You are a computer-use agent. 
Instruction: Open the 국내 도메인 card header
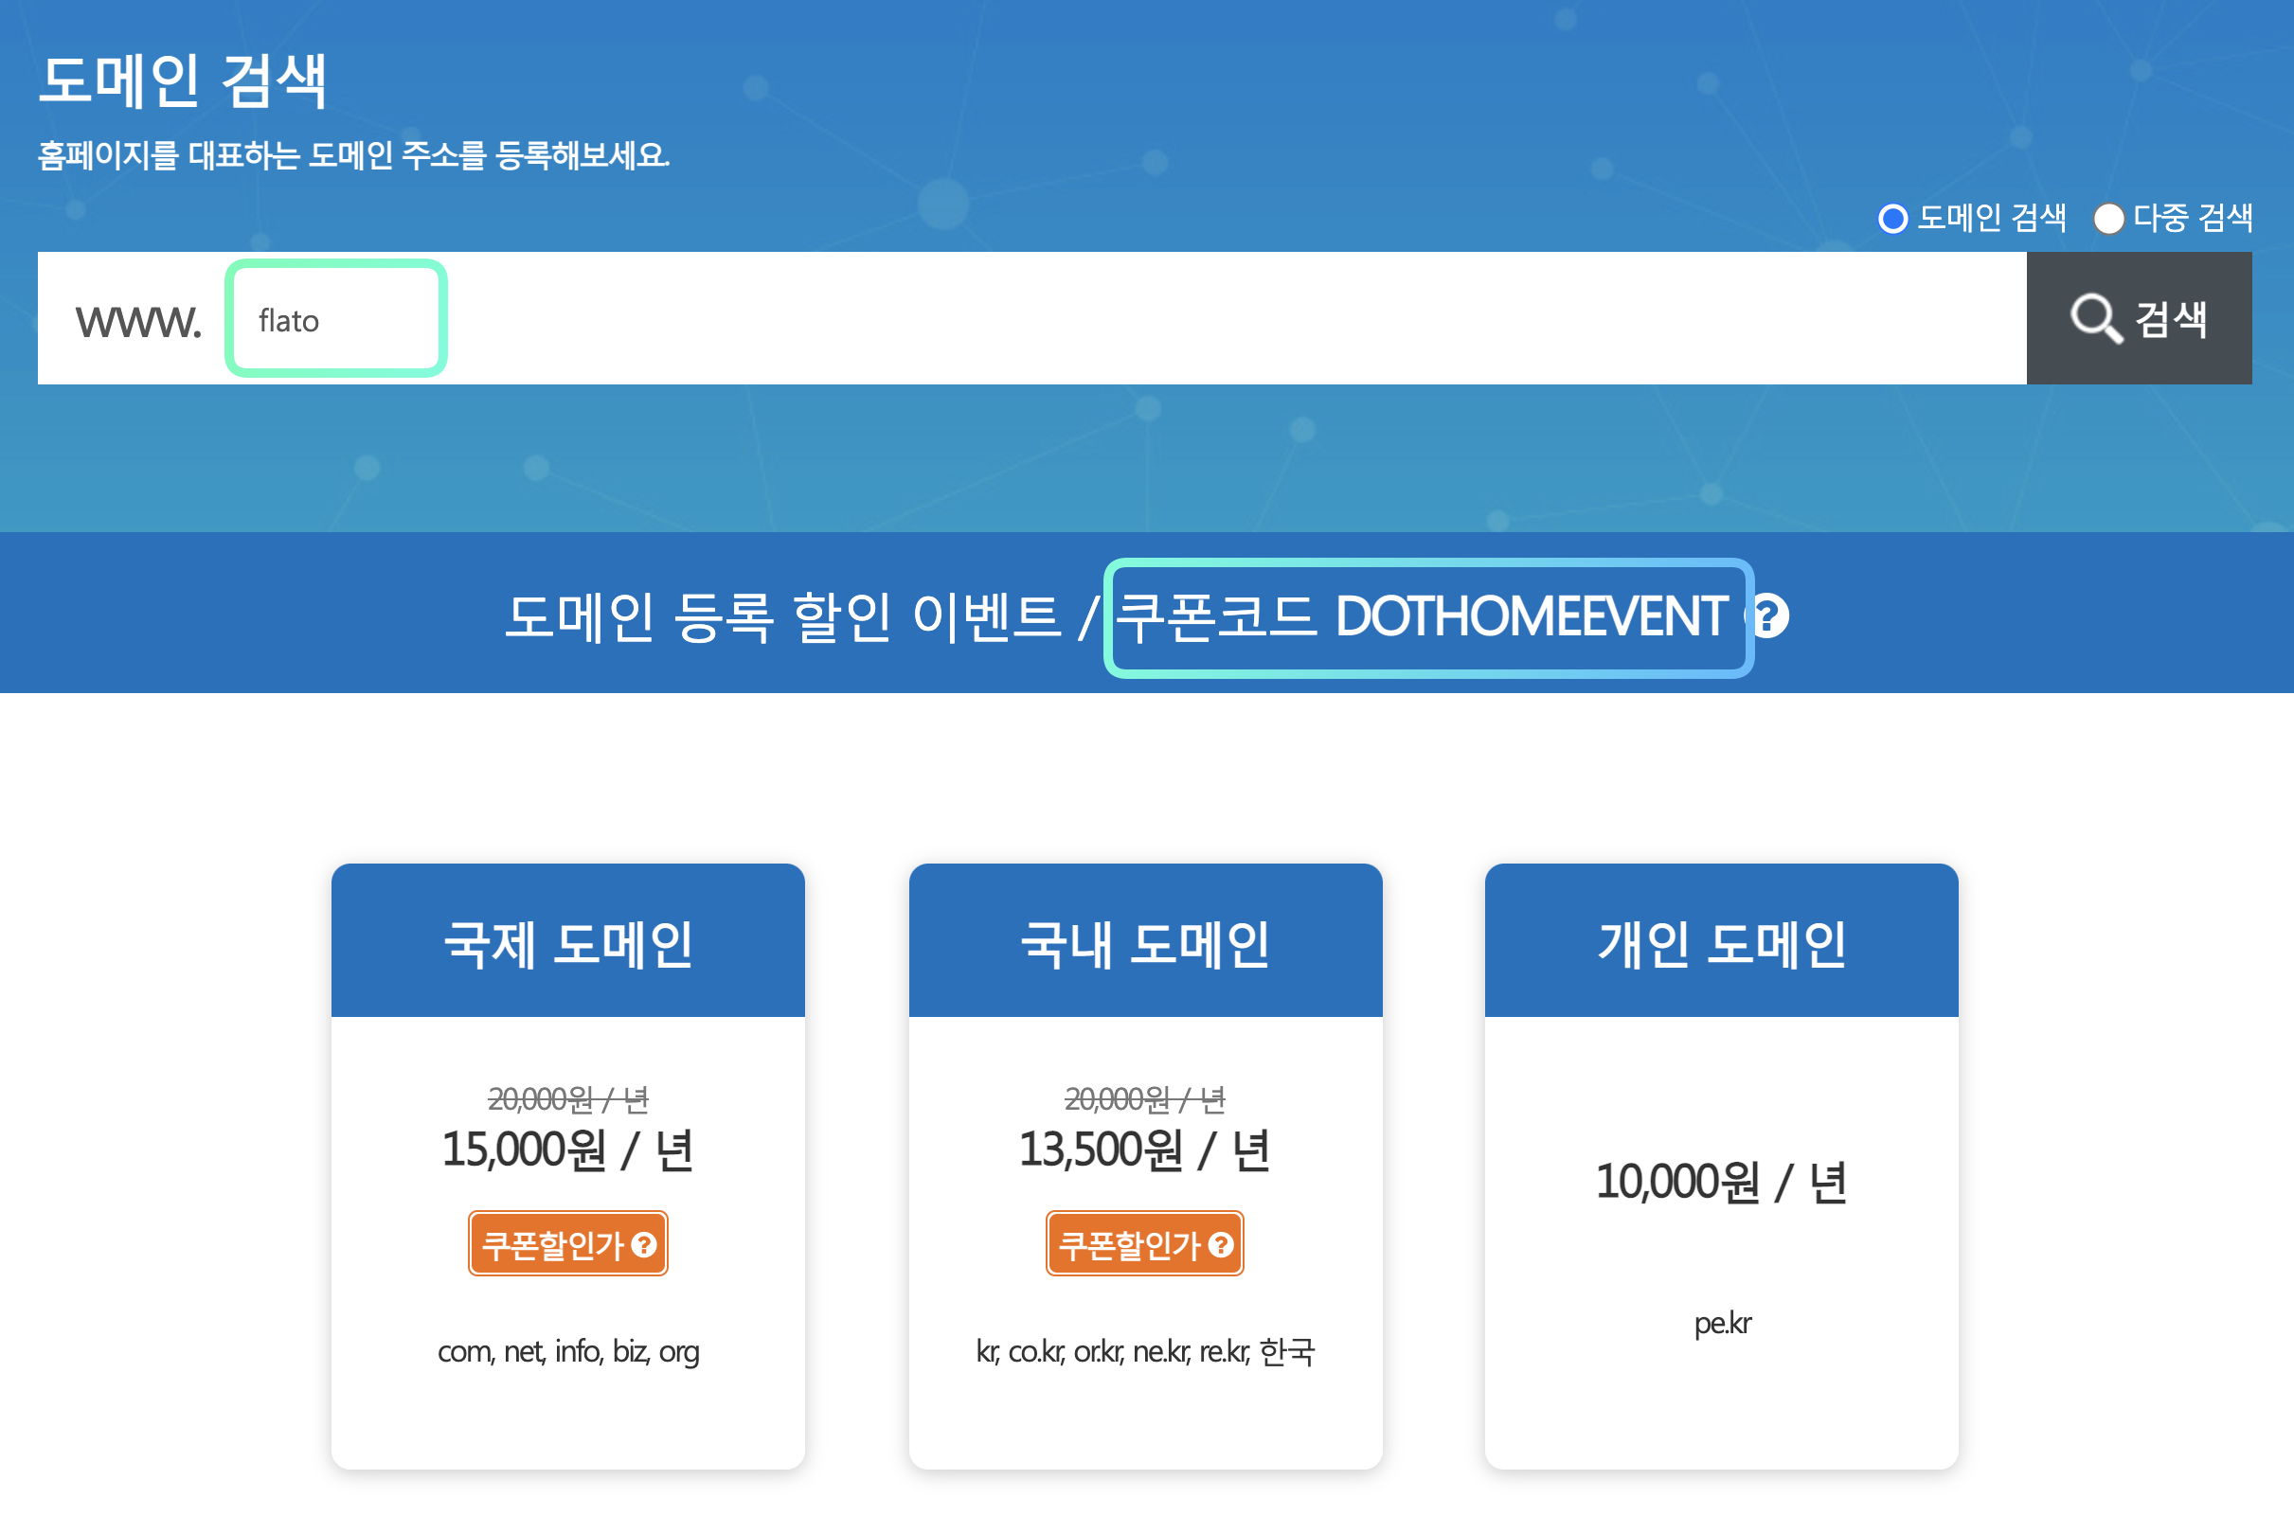[x=1145, y=943]
